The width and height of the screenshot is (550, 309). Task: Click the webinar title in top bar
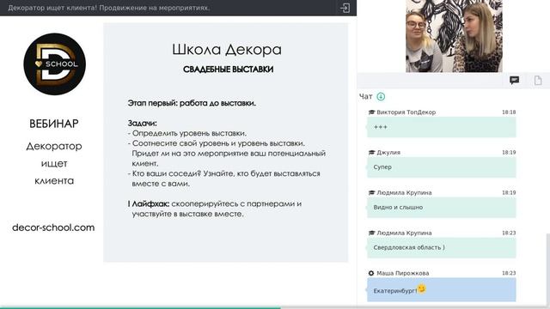(109, 8)
